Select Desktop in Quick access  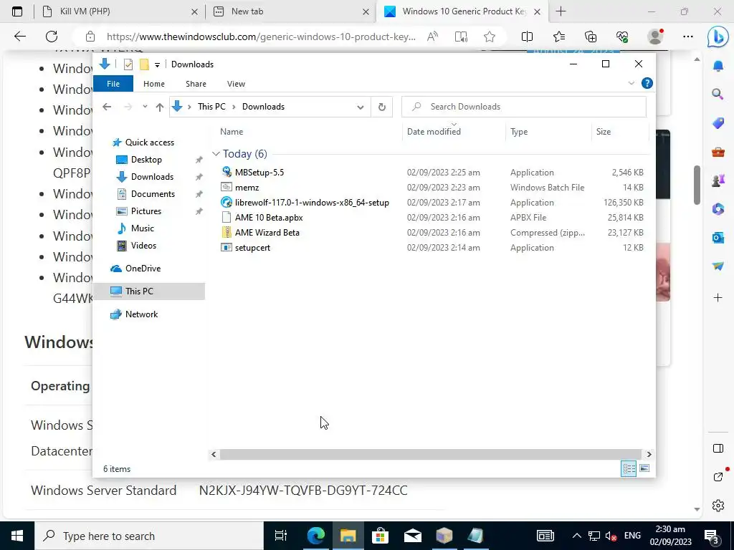pyautogui.click(x=146, y=160)
